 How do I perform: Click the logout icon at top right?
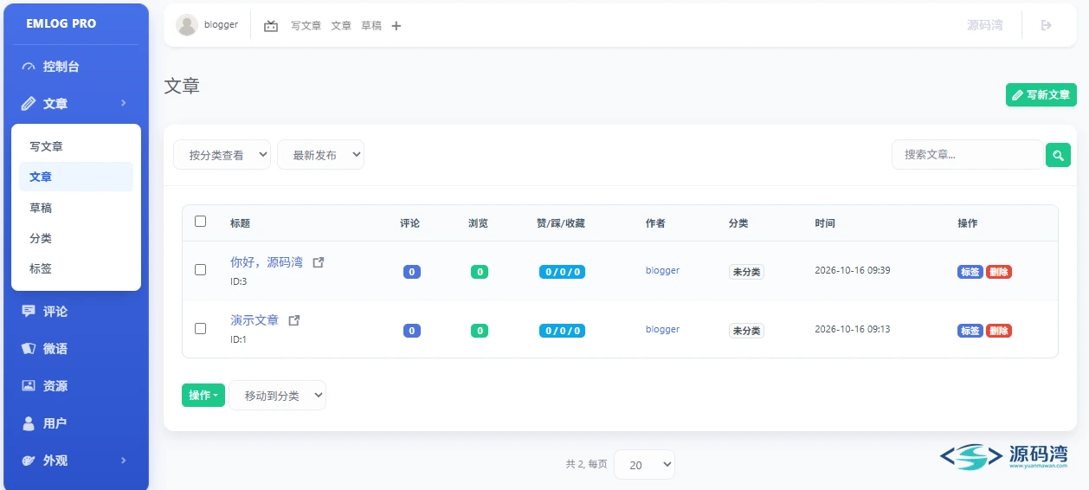coord(1046,25)
